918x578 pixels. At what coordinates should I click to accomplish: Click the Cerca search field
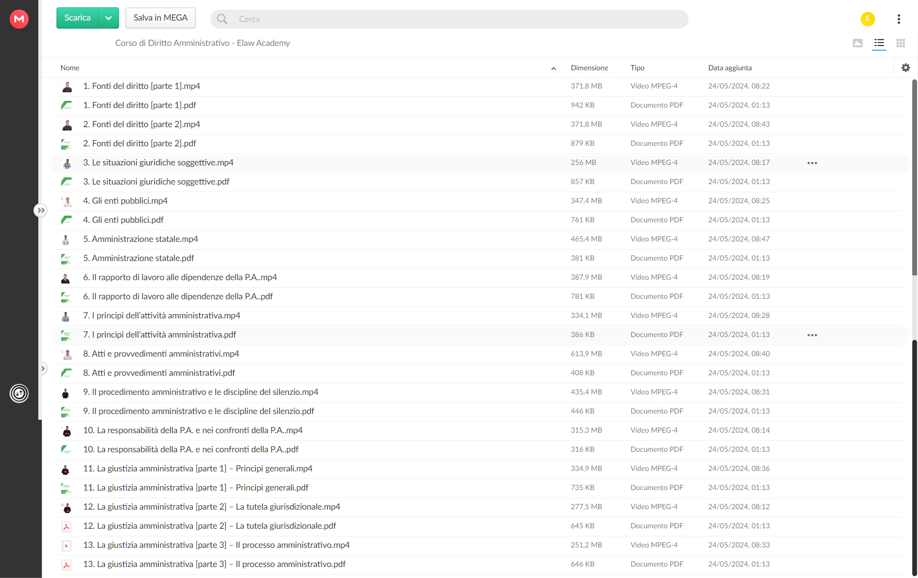tap(449, 19)
